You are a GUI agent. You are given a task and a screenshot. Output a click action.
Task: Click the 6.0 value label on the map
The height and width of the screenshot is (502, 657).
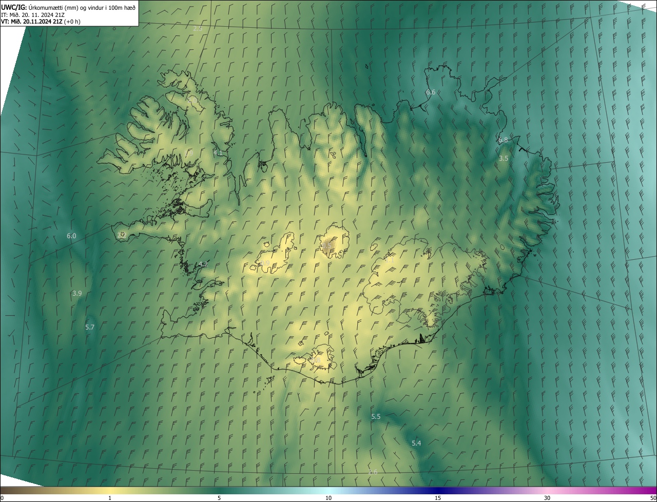71,236
